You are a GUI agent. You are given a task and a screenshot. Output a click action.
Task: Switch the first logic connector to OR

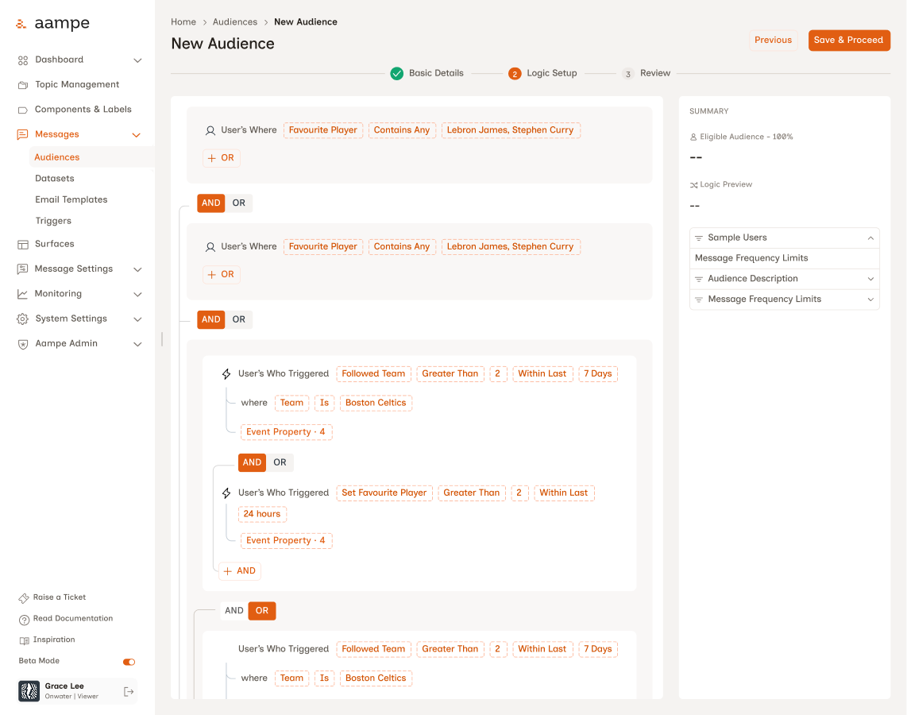[238, 203]
